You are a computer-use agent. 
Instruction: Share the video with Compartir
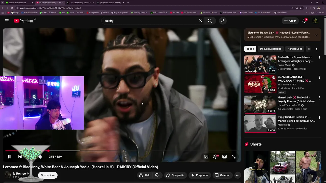(175, 175)
